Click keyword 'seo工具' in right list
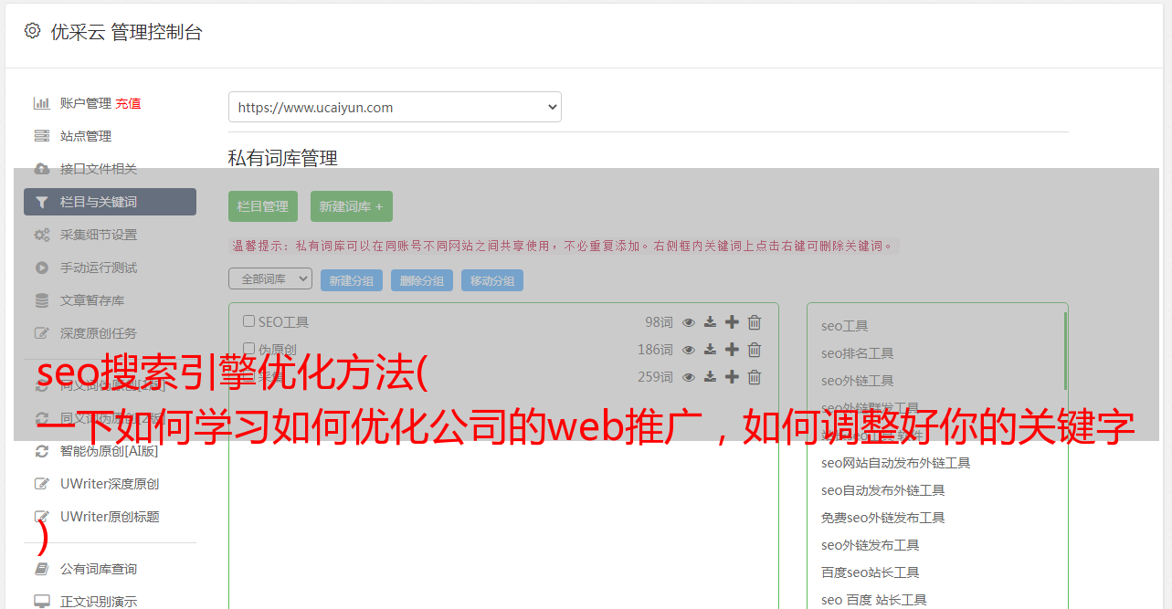The height and width of the screenshot is (609, 1172). coord(845,326)
